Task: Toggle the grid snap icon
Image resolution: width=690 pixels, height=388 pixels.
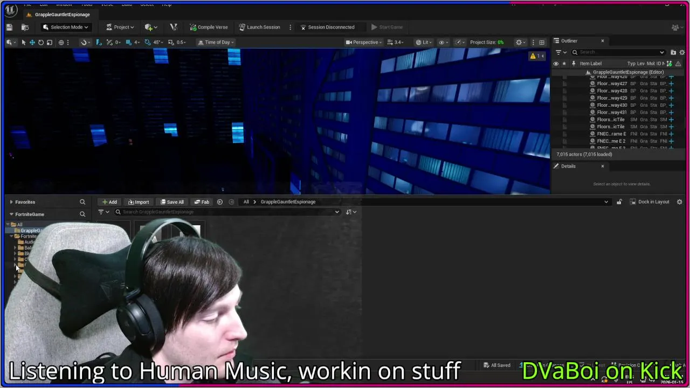Action: pyautogui.click(x=128, y=42)
